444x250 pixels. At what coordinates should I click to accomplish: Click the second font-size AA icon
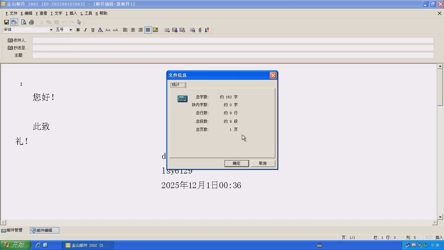click(x=115, y=30)
